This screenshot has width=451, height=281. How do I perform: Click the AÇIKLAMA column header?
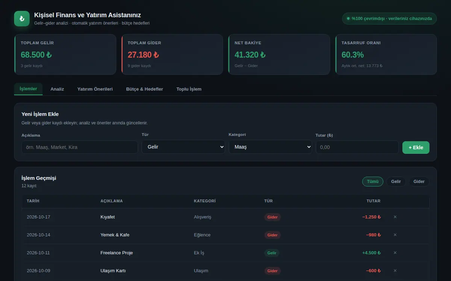[112, 201]
